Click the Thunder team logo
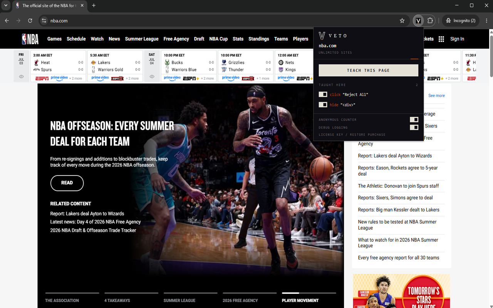This screenshot has height=308, width=493. [x=224, y=70]
